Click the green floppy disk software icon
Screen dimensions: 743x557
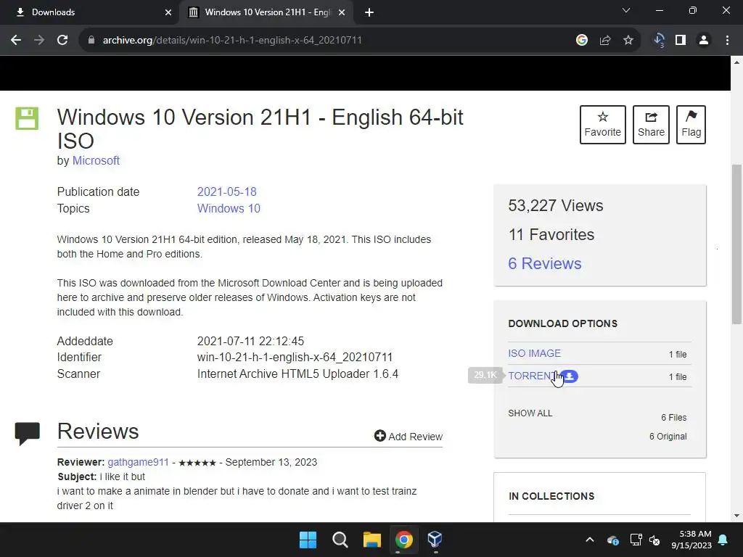pos(27,118)
